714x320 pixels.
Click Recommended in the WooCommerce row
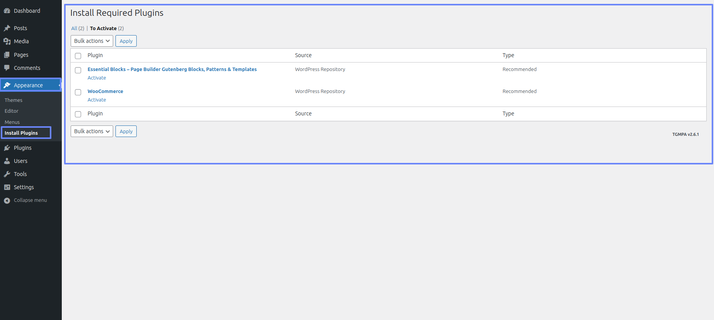519,91
